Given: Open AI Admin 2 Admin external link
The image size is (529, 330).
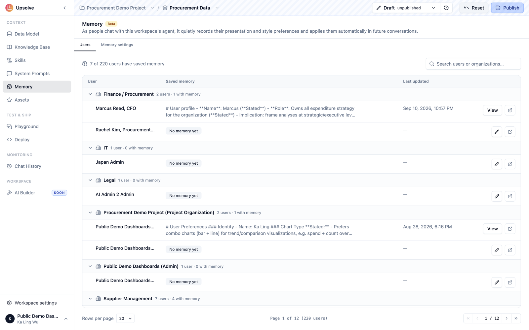Looking at the screenshot, I should [x=510, y=196].
